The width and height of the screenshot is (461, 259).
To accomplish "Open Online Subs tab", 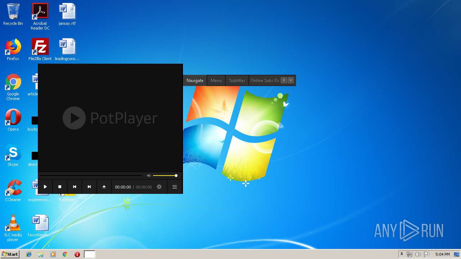I will click(265, 81).
